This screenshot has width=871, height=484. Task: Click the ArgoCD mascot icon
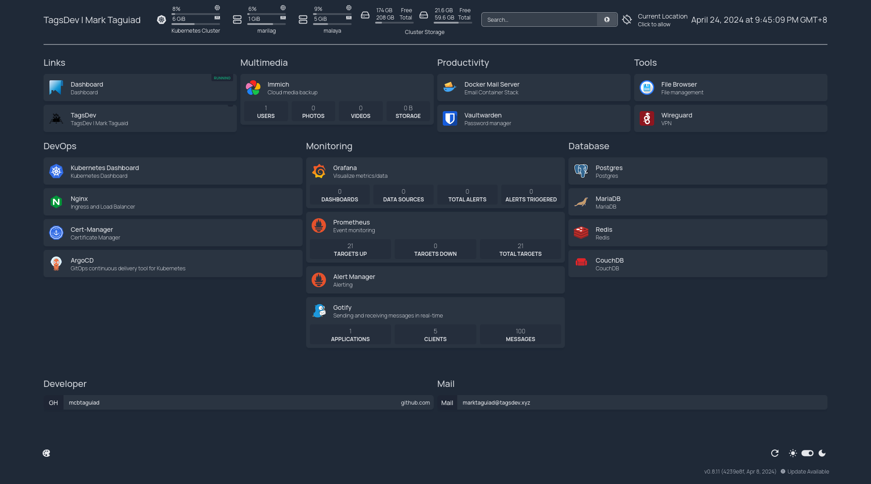click(56, 264)
